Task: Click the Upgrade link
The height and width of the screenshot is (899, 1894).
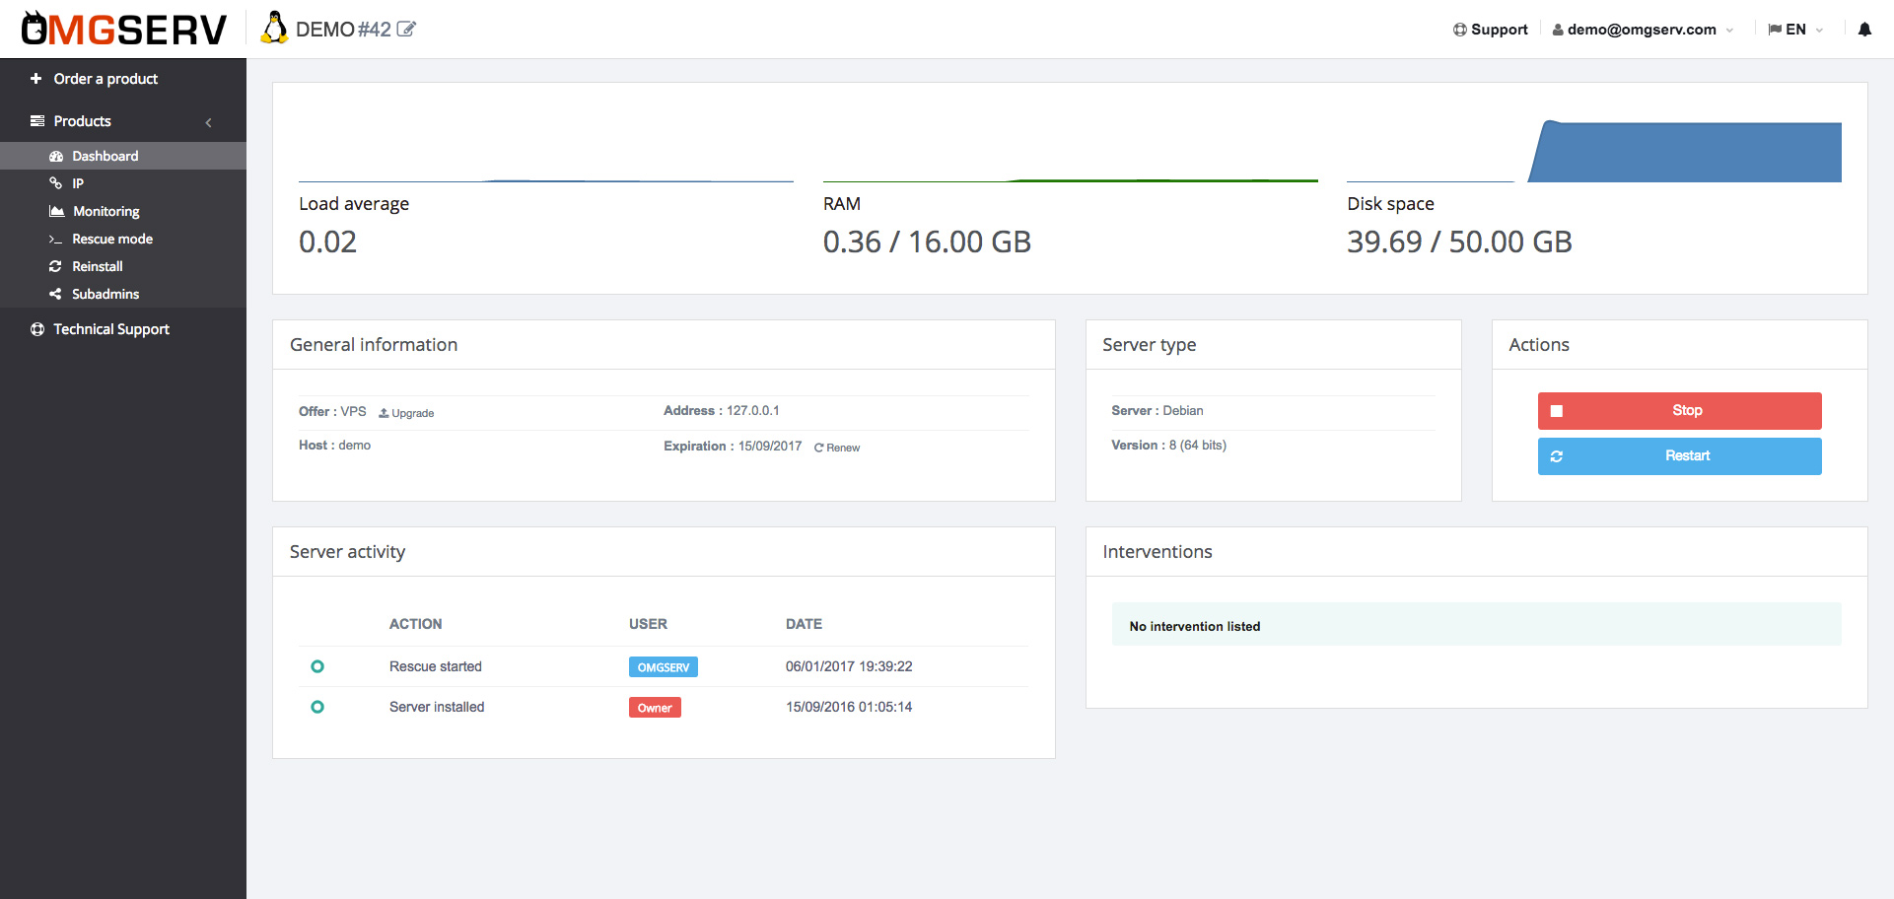Action: coord(406,413)
